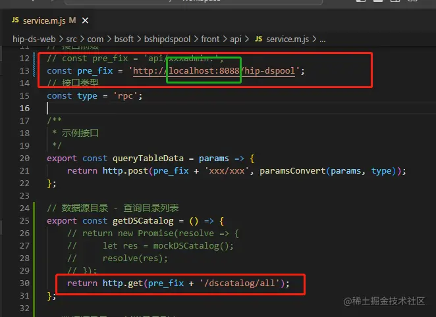Place cursor on the 'rpc' string
Image resolution: width=436 pixels, height=317 pixels.
125,96
